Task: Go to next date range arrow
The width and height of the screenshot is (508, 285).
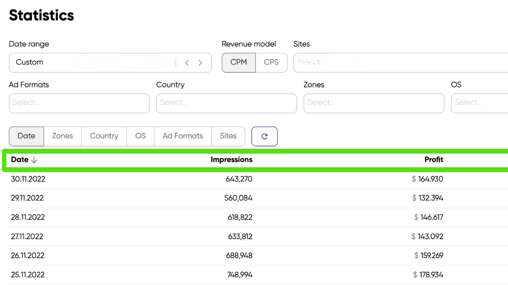Action: [x=200, y=63]
